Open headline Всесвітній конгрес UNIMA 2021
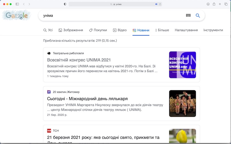Image resolution: width=231 pixels, height=144 pixels. pyautogui.click(x=79, y=60)
